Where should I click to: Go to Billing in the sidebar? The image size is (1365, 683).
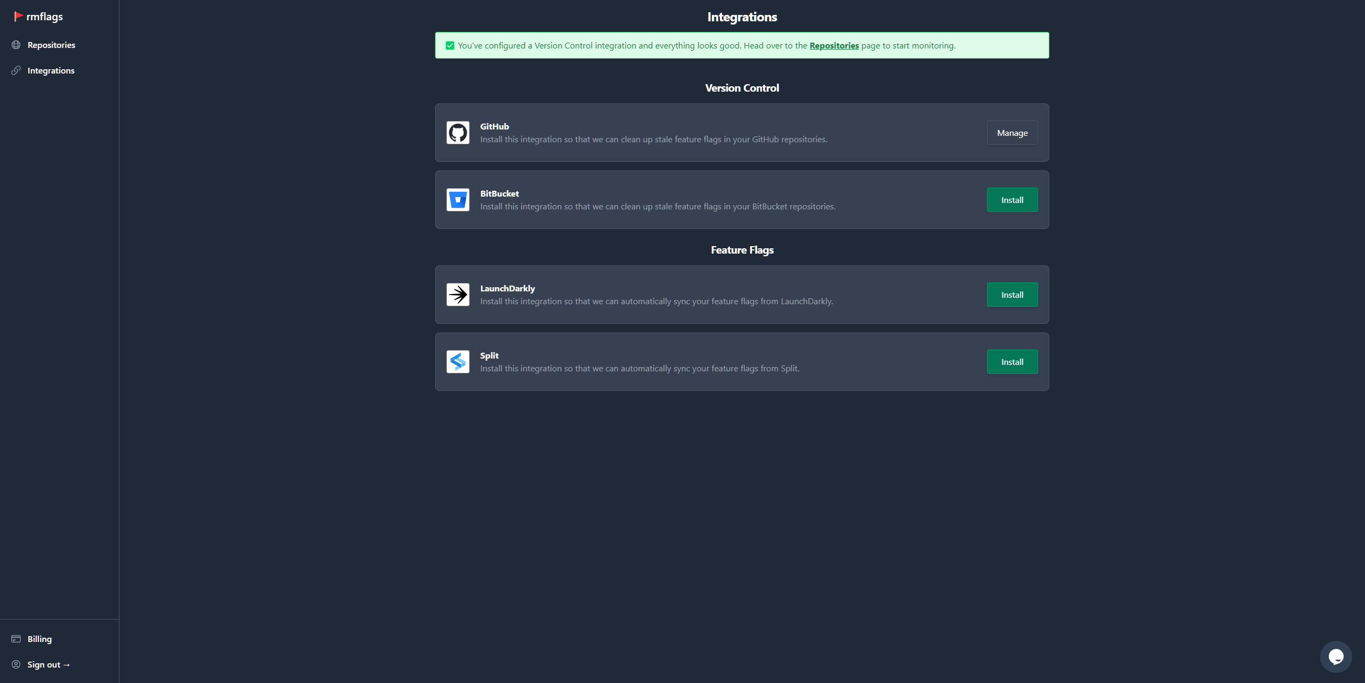click(x=39, y=639)
